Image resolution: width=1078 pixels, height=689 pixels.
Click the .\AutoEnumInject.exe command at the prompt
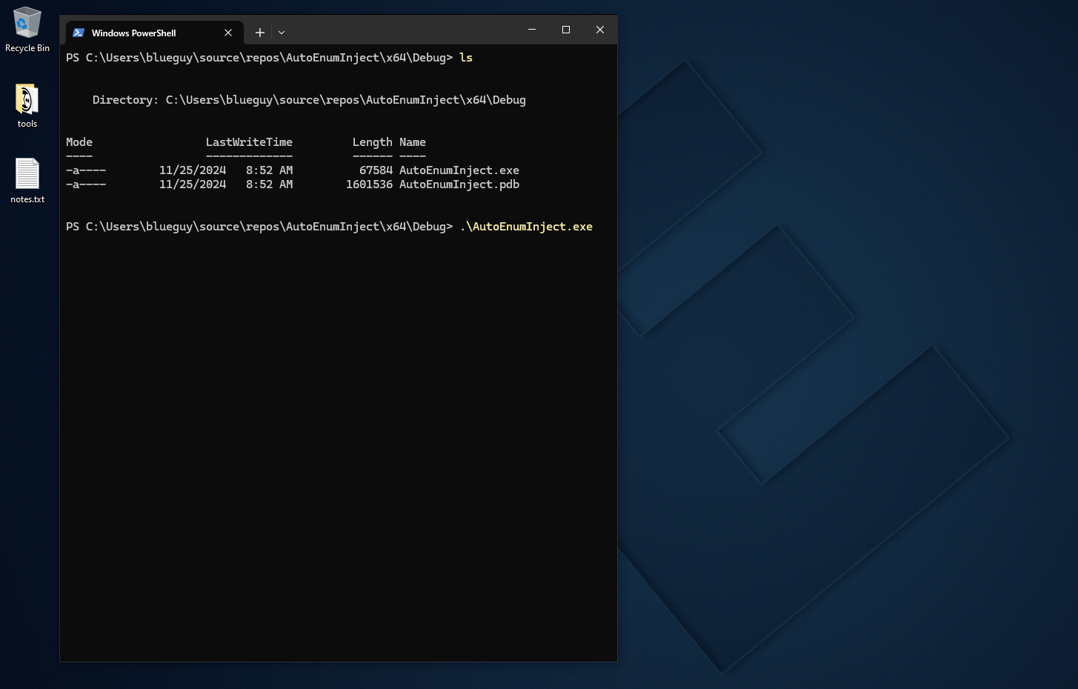[x=526, y=227]
